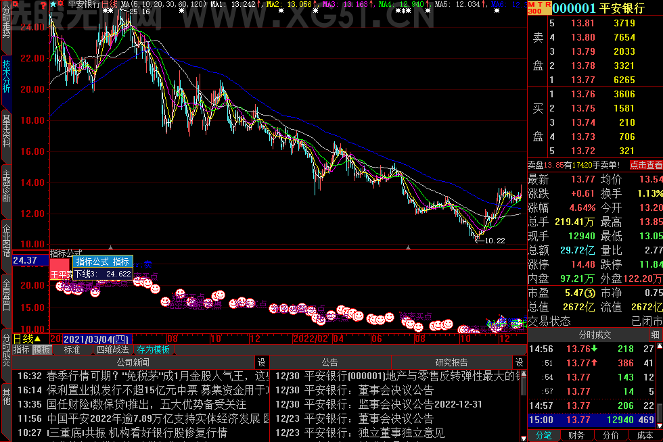663x442 pixels.
Task: Click the up arrow of 分时成交 scrollbar
Action: pyautogui.click(x=659, y=346)
